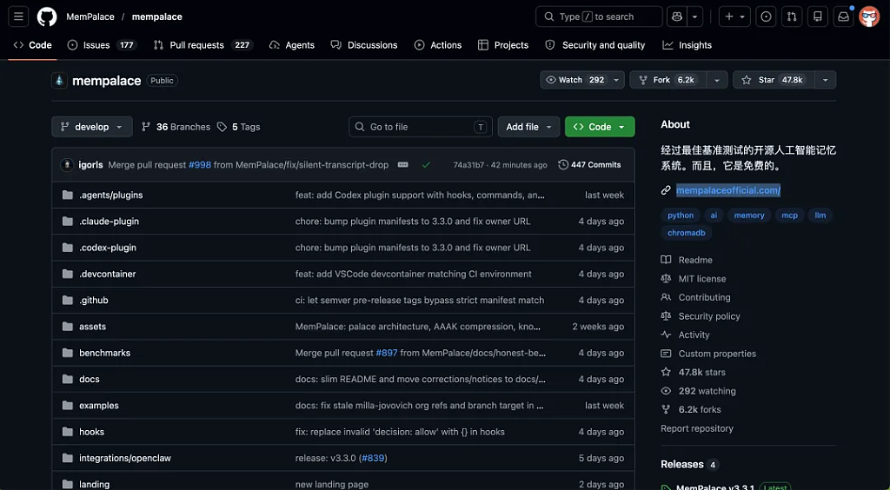View the green checkmark commit status
Viewport: 890px width, 490px height.
[426, 165]
